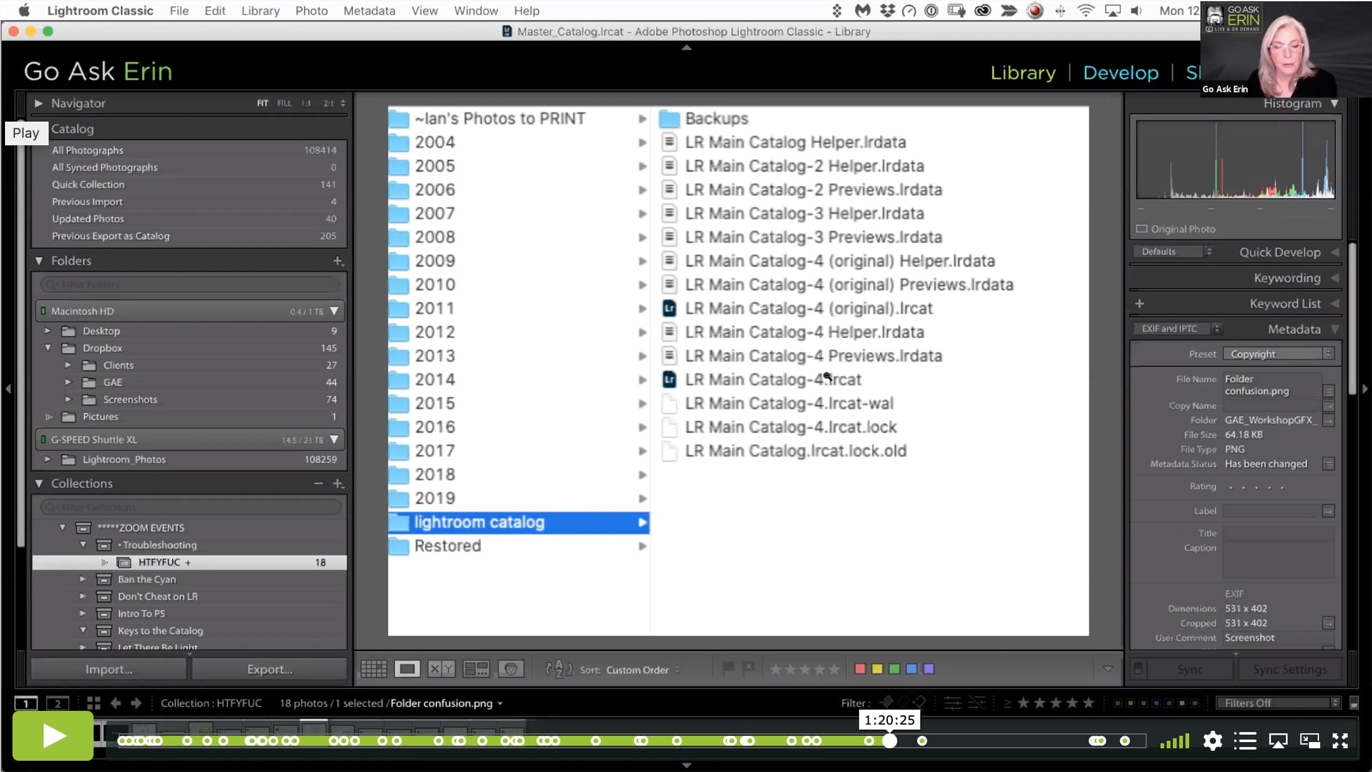Open Compare view XY icon
Screen dimensions: 1372x772
pyautogui.click(x=441, y=669)
